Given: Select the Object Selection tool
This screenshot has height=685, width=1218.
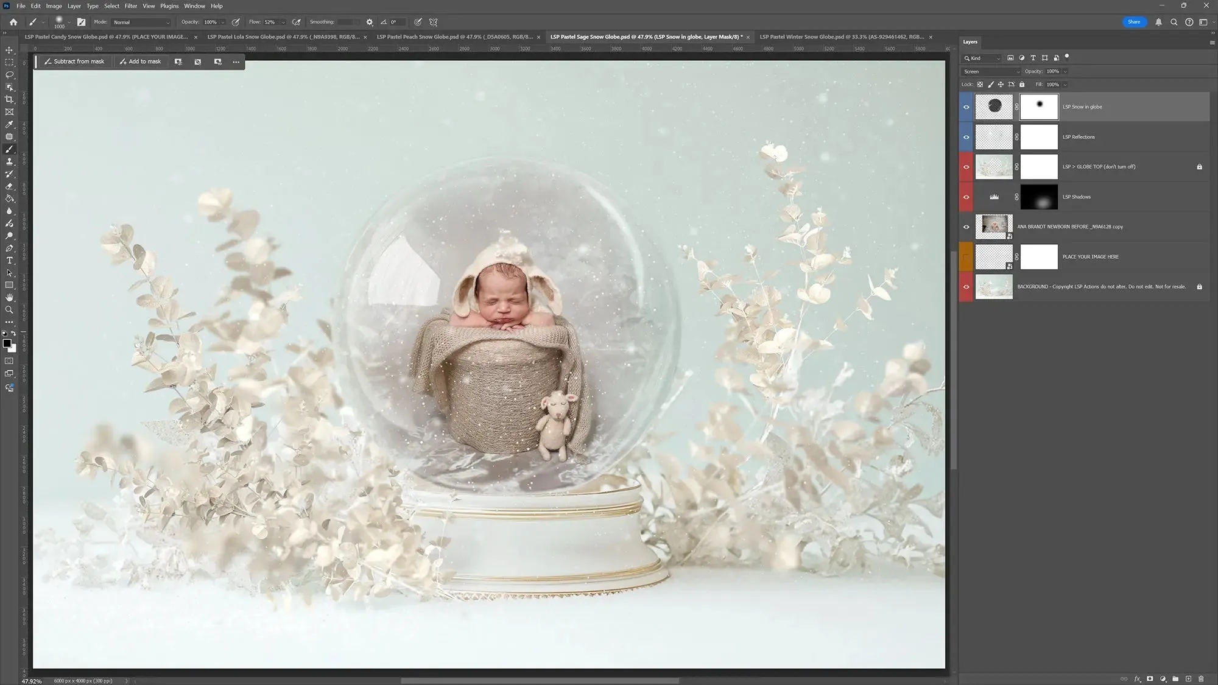Looking at the screenshot, I should (x=9, y=87).
